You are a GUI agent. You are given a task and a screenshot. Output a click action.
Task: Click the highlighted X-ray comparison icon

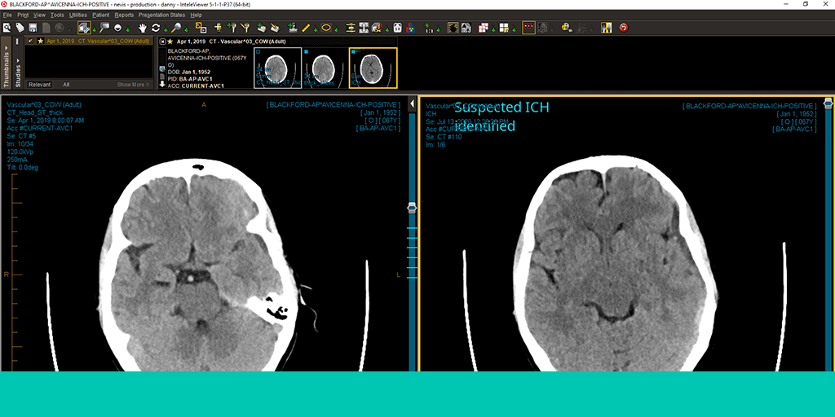[x=607, y=28]
